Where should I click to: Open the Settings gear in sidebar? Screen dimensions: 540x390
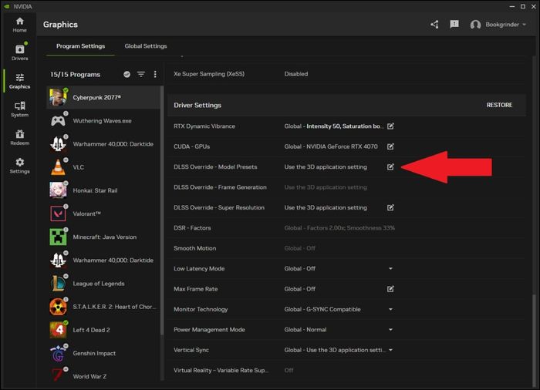pyautogui.click(x=19, y=166)
